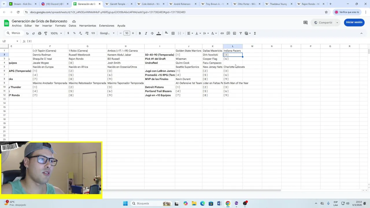Click the Insert chart icon
370x208 pixels.
click(234, 33)
